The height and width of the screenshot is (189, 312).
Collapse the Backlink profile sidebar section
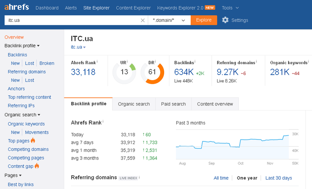pyautogui.click(x=22, y=46)
